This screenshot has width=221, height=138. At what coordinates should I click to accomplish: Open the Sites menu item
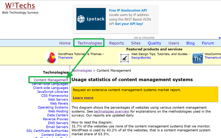[x=136, y=43]
